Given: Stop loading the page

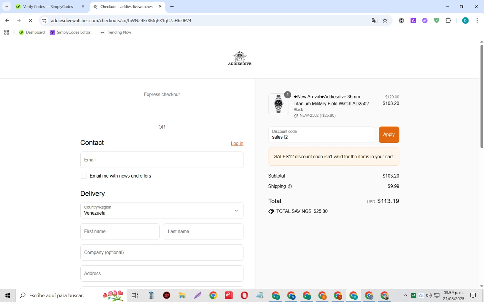Looking at the screenshot, I should 30,20.
